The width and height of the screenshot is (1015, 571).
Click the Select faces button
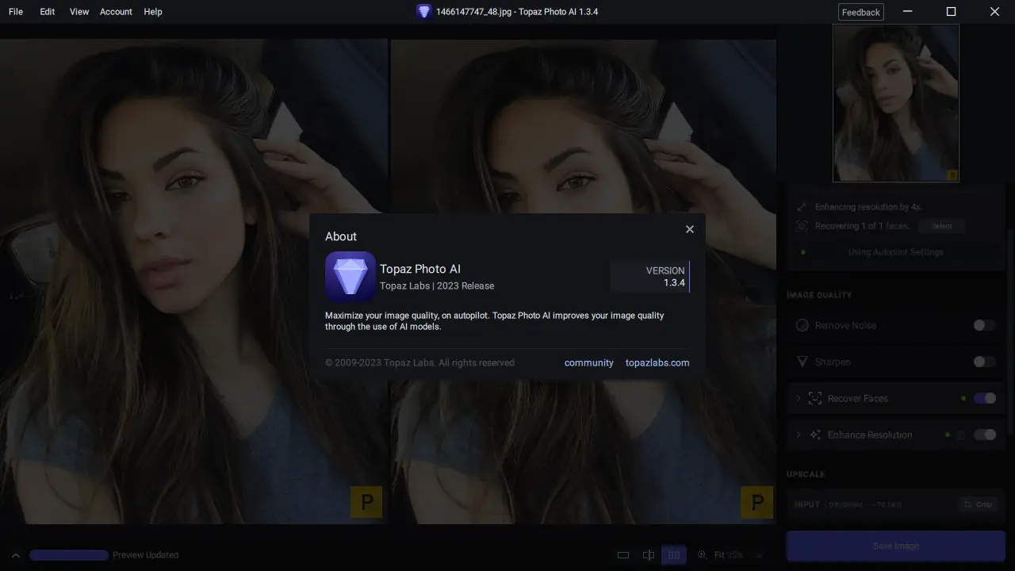pyautogui.click(x=941, y=226)
